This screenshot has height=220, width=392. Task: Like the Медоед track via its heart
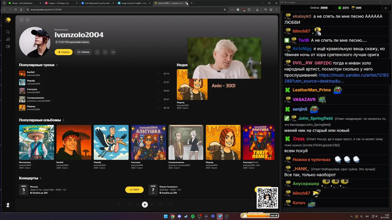coord(158,108)
